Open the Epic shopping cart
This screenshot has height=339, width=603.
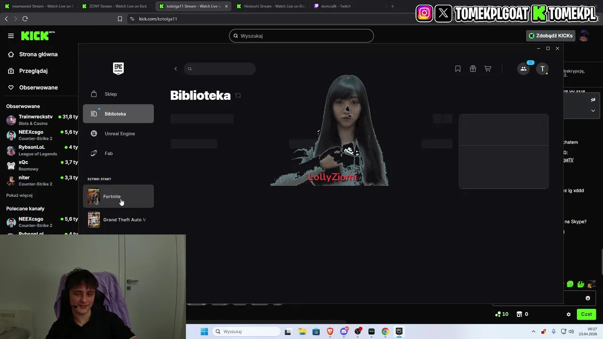pyautogui.click(x=488, y=69)
